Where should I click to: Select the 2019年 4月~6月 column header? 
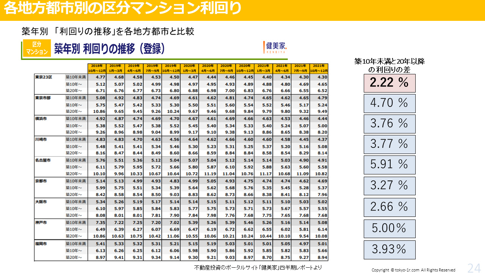134,68
